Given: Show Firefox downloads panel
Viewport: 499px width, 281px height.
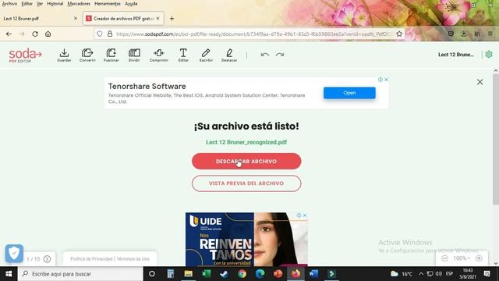Looking at the screenshot, I should click(x=464, y=34).
